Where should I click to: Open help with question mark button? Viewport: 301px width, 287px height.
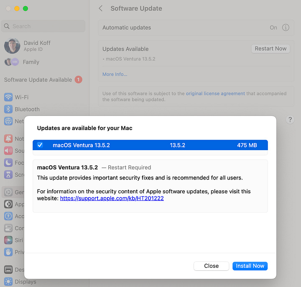tap(290, 120)
